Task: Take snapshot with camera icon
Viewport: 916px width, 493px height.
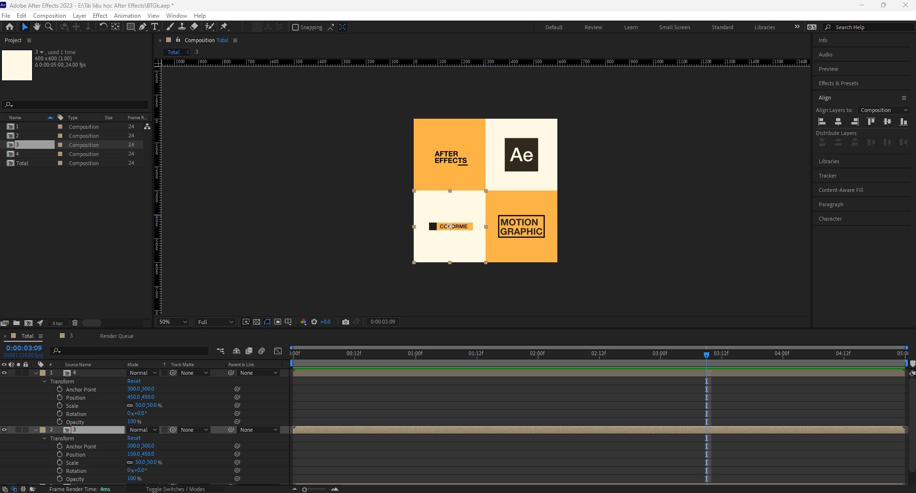Action: coord(345,322)
